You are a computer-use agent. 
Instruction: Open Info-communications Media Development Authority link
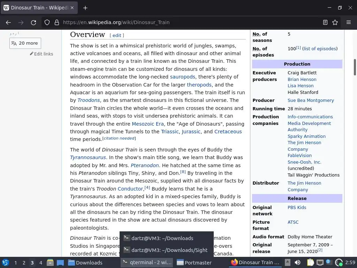310,123
